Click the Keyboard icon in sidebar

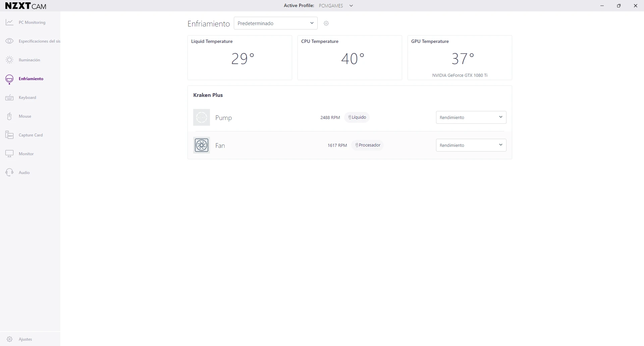click(9, 98)
